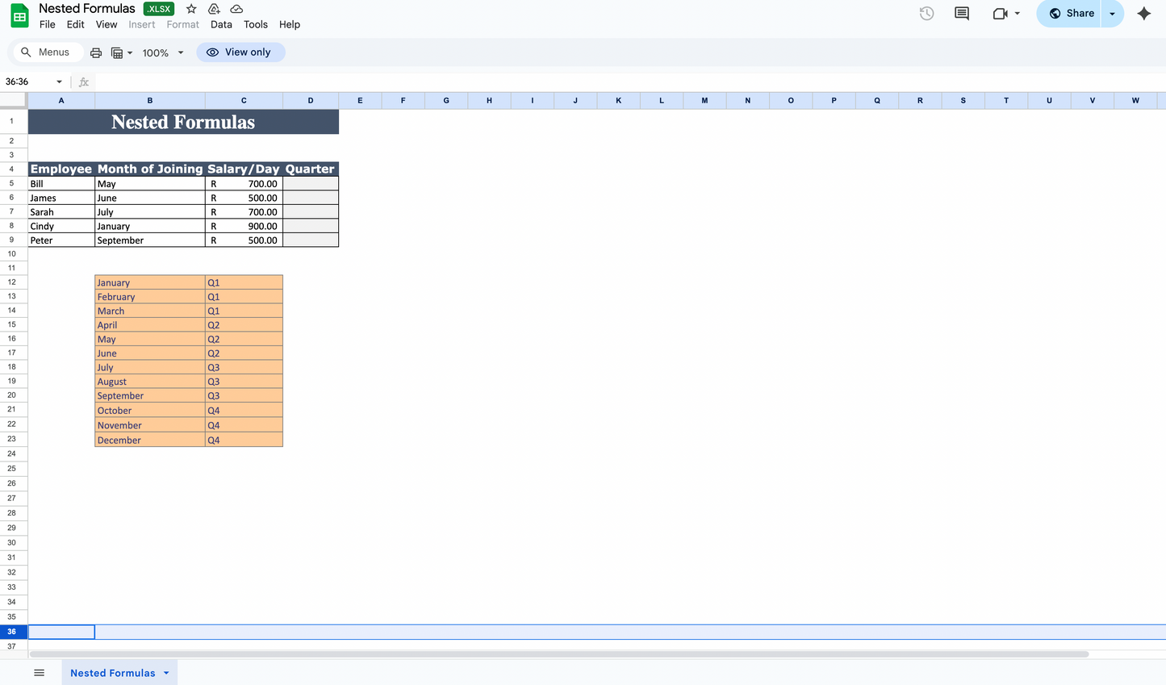Open the paint format dropdown
This screenshot has width=1166, height=685.
(122, 52)
